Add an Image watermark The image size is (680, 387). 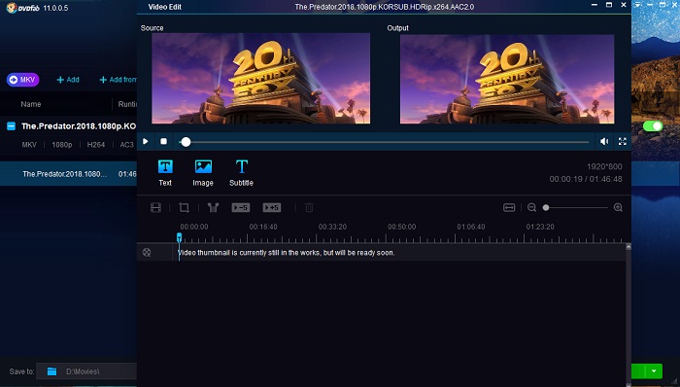click(x=203, y=173)
